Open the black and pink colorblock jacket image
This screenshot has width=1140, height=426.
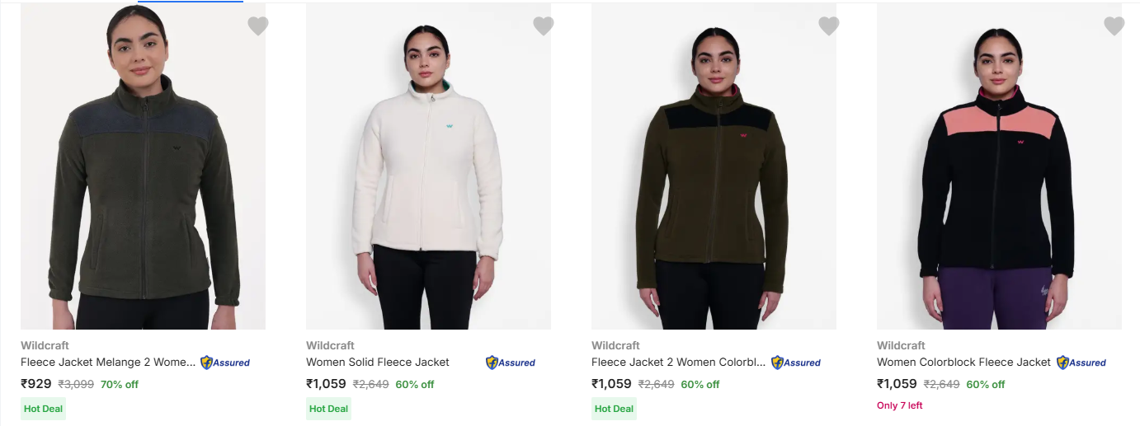pos(999,181)
